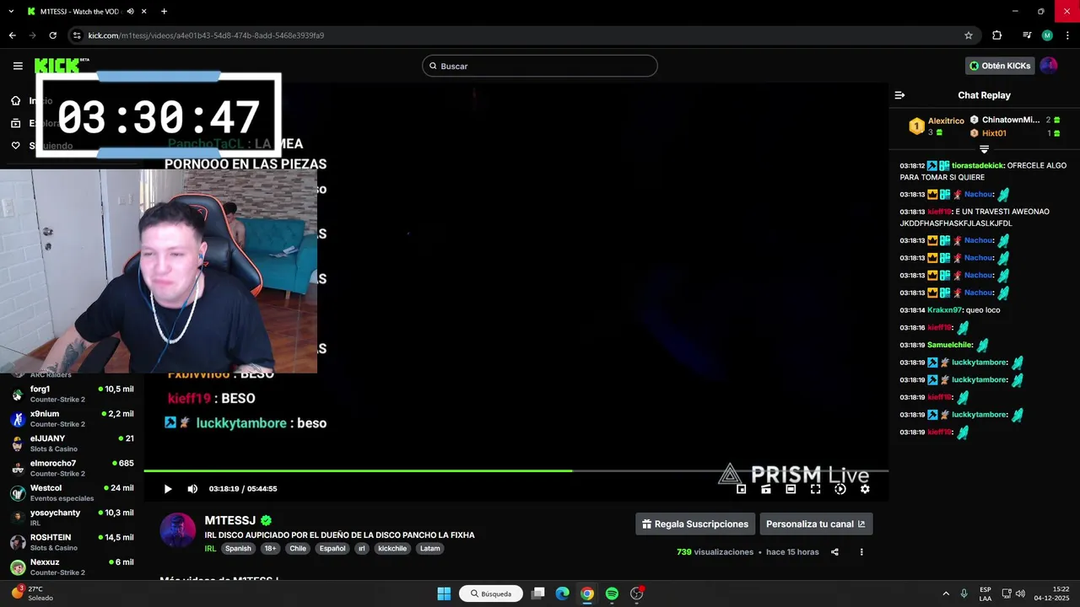Open the user profile avatar menu
The height and width of the screenshot is (607, 1080).
pyautogui.click(x=1049, y=66)
